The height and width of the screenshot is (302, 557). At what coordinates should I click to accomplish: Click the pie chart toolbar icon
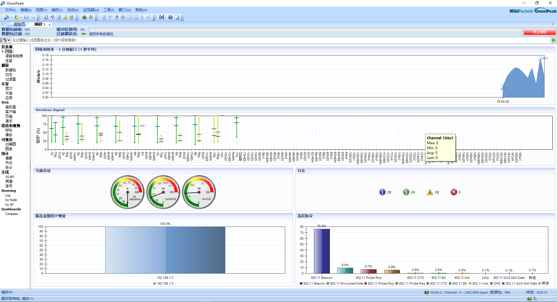123,17
